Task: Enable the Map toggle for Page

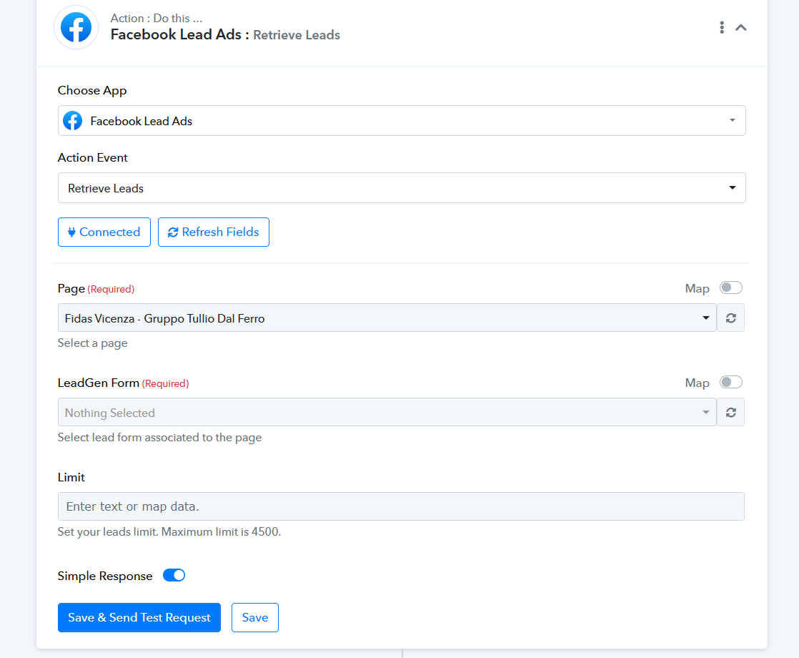Action: click(730, 288)
